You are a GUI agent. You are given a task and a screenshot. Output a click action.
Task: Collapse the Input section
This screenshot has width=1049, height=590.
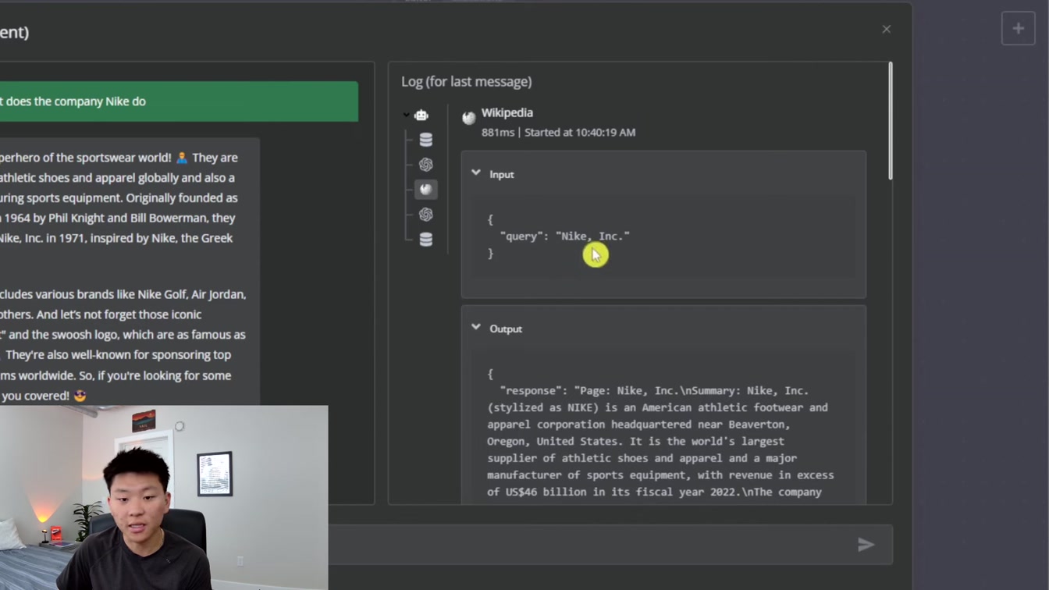(476, 173)
